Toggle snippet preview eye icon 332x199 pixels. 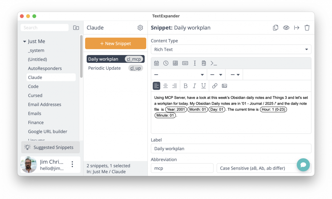click(x=286, y=28)
